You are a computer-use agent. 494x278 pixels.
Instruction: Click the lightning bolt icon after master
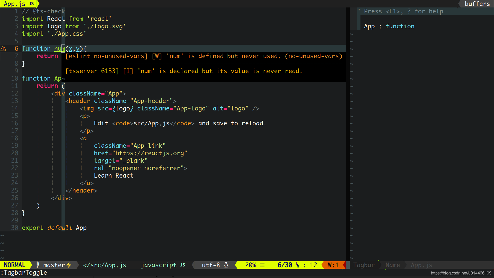[69, 265]
